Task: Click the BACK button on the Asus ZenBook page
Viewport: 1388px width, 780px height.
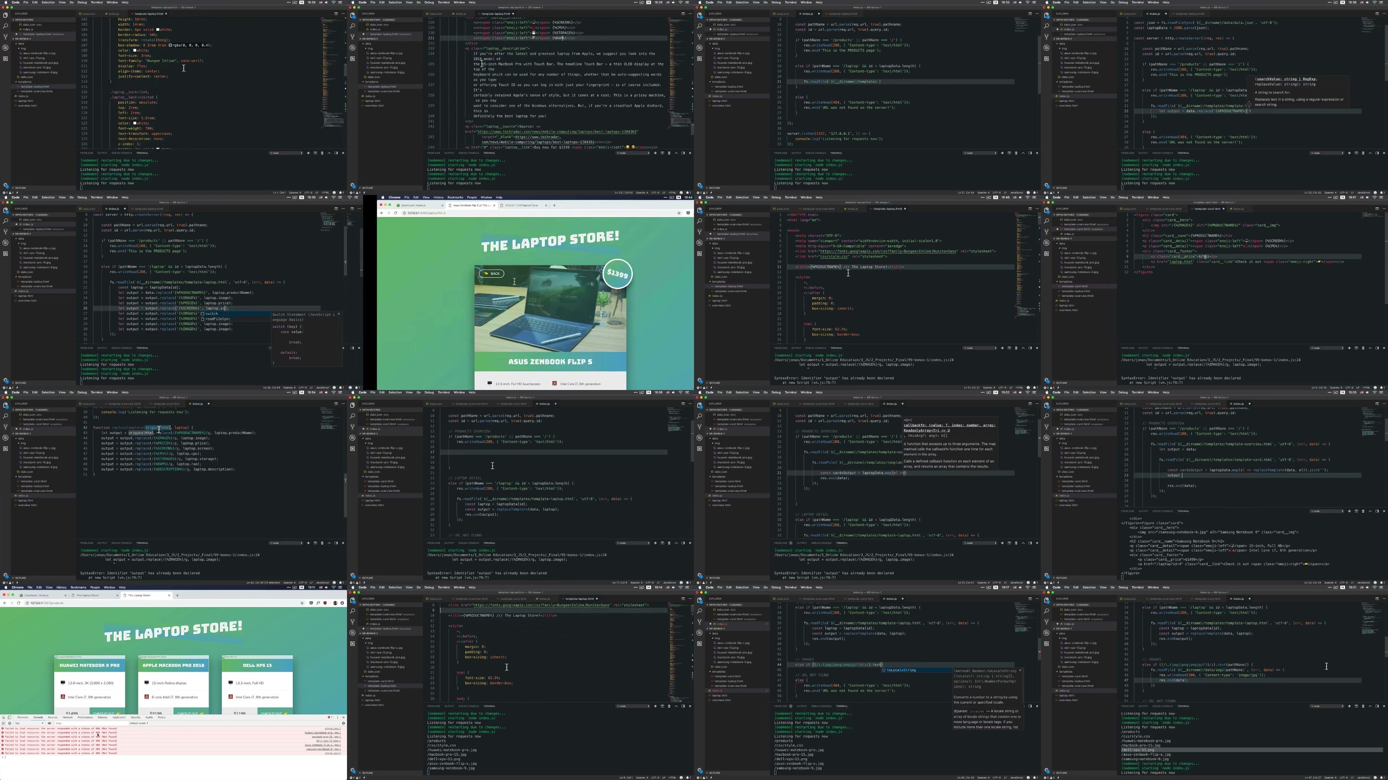Action: coord(491,273)
